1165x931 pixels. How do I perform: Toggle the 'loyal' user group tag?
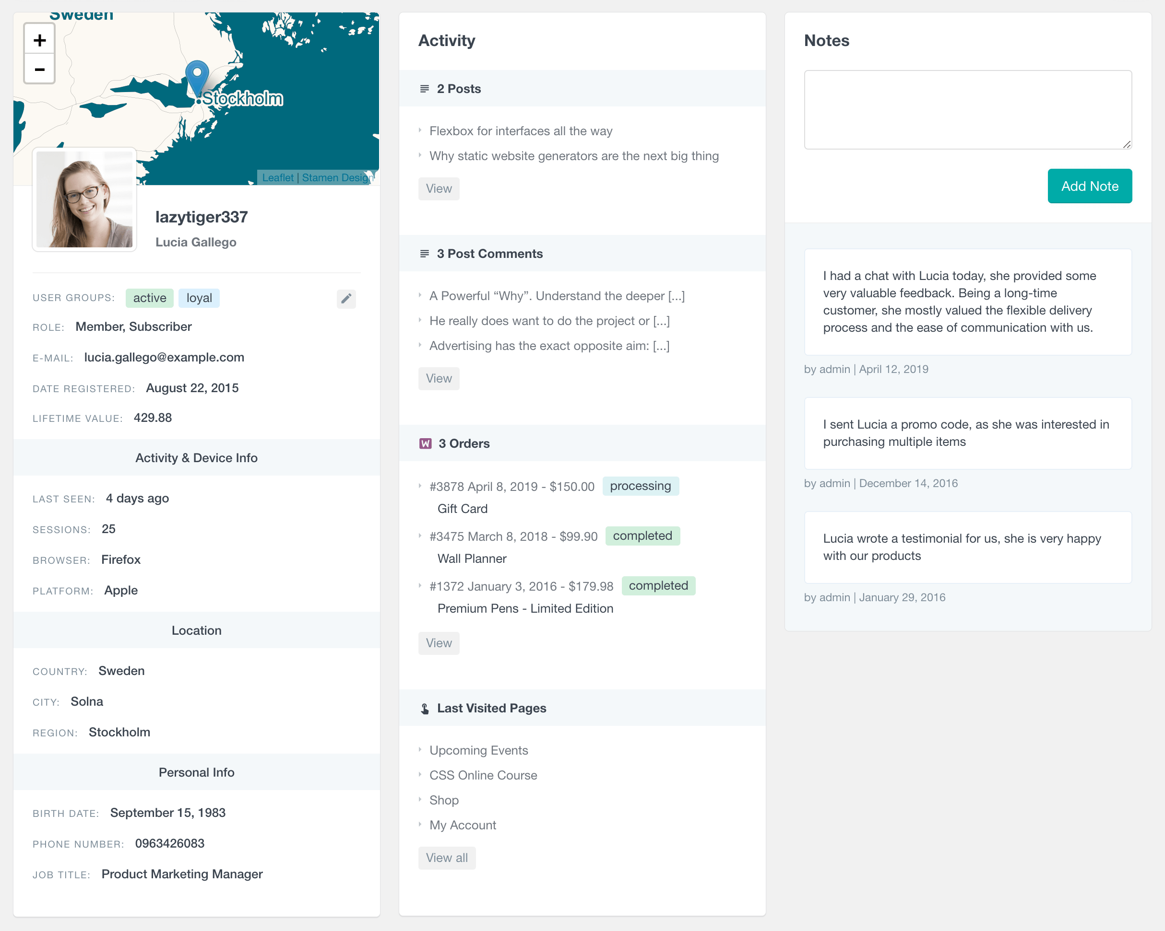pyautogui.click(x=198, y=297)
